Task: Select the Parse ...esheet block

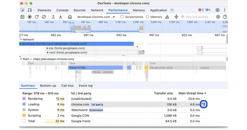Action: (x=103, y=72)
